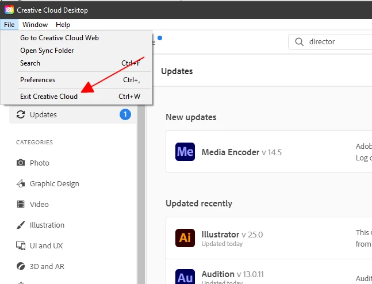372x284 pixels.
Task: Choose Search from the File menu
Action: [76, 63]
